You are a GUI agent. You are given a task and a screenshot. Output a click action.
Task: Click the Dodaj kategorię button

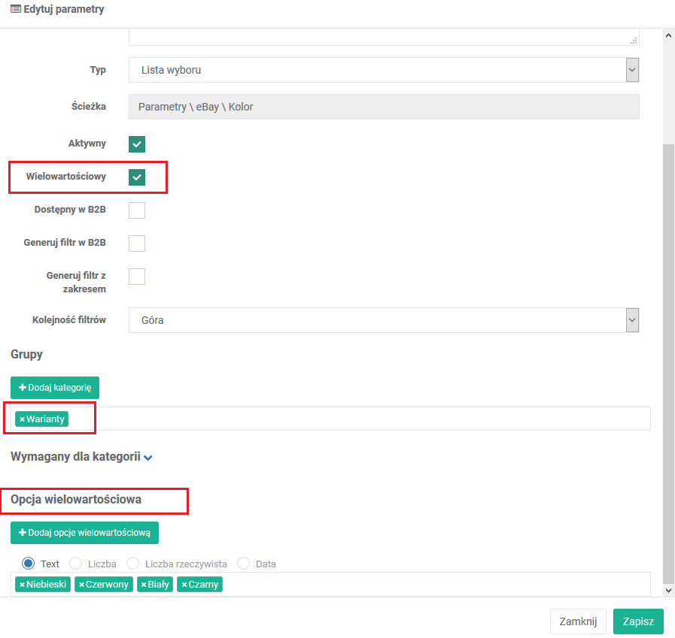(x=55, y=388)
